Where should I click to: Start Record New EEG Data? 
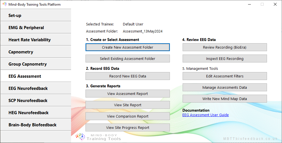(127, 76)
